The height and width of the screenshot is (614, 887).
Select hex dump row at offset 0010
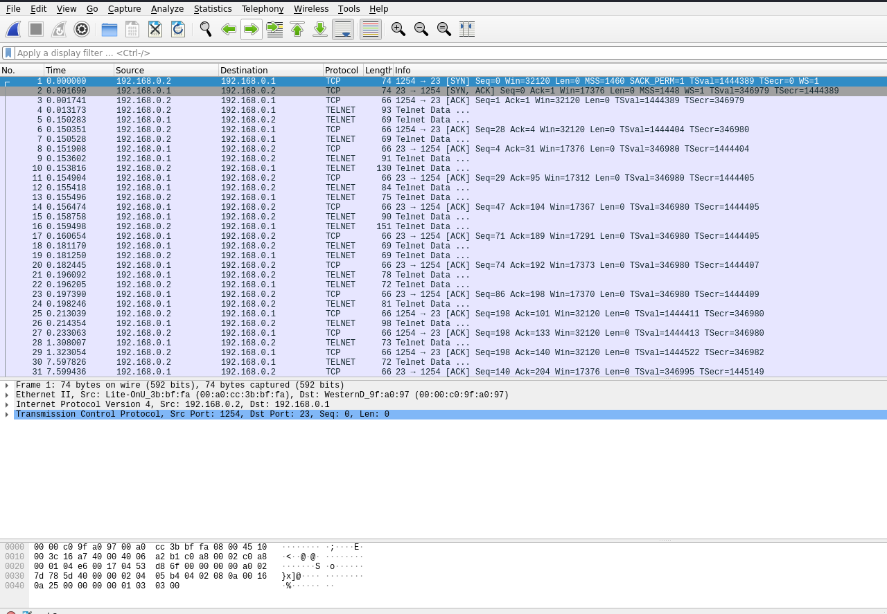184,557
